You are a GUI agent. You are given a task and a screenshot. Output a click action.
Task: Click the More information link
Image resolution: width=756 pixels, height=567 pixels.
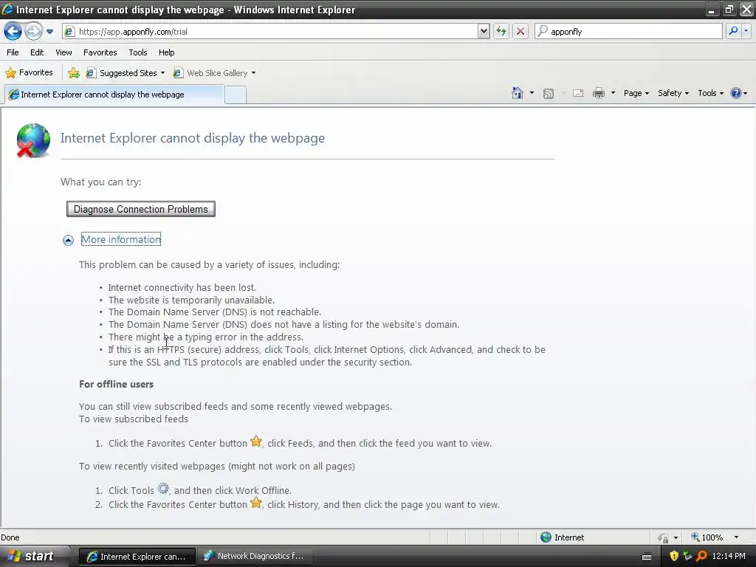point(121,240)
